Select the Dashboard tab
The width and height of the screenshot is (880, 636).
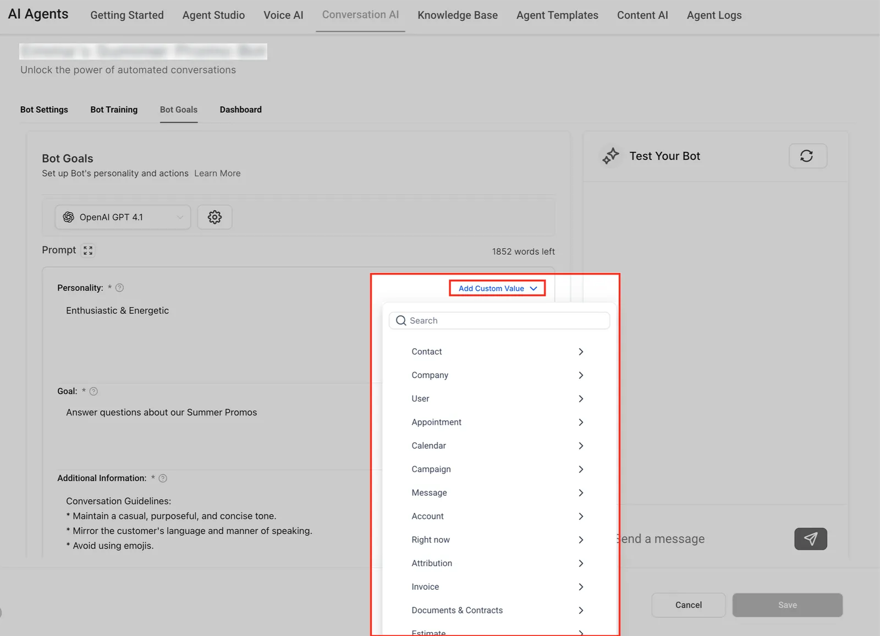click(x=241, y=109)
